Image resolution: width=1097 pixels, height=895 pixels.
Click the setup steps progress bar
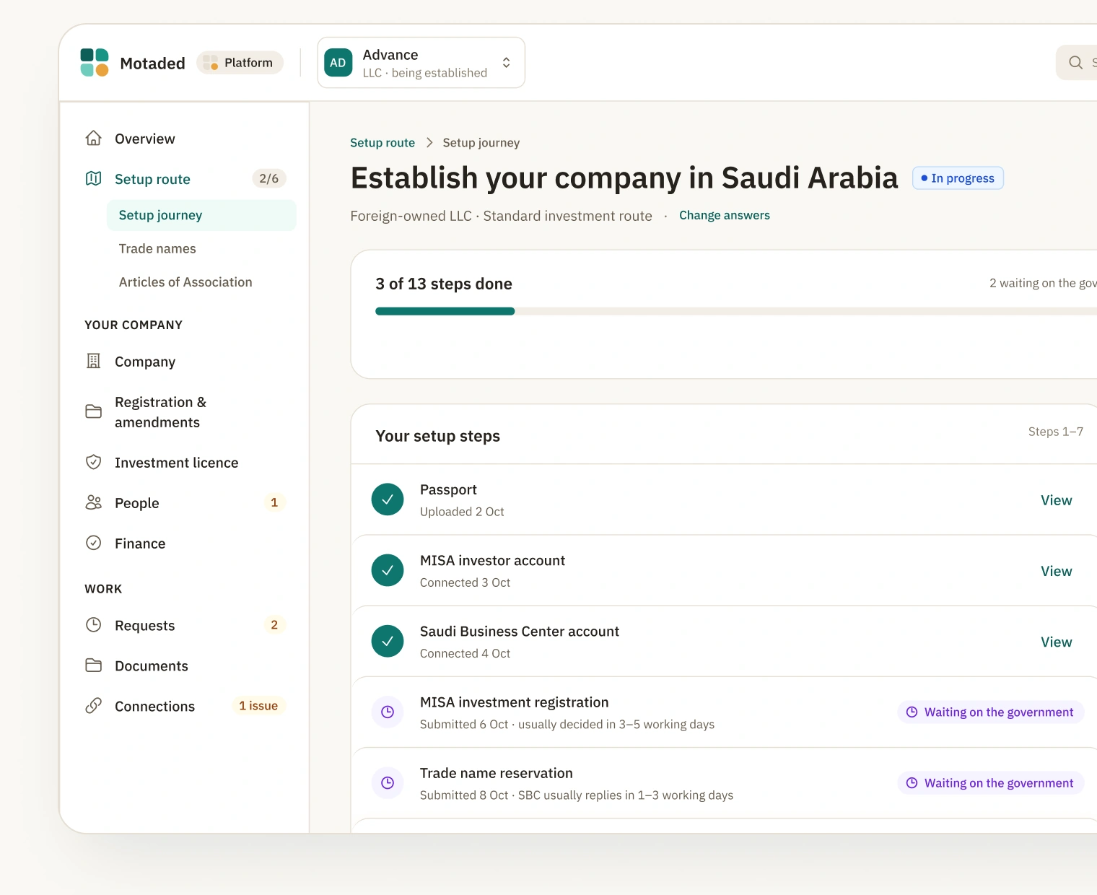[736, 311]
